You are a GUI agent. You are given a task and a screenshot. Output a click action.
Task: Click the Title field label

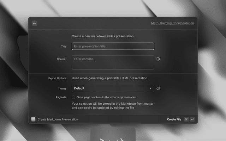pos(64,46)
